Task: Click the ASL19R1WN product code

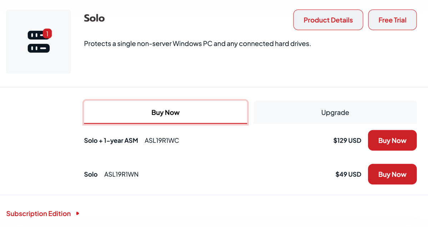Action: click(x=121, y=174)
